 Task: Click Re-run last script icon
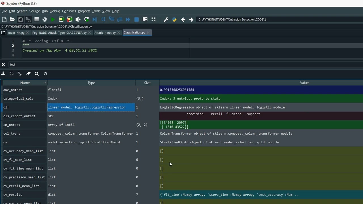pos(86,20)
